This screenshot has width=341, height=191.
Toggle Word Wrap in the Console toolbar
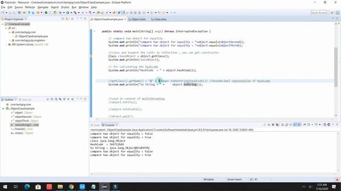click(291, 125)
